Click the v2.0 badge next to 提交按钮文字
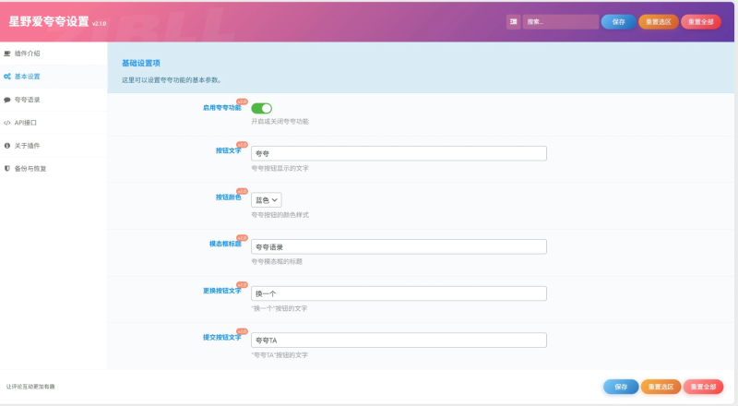 click(242, 331)
